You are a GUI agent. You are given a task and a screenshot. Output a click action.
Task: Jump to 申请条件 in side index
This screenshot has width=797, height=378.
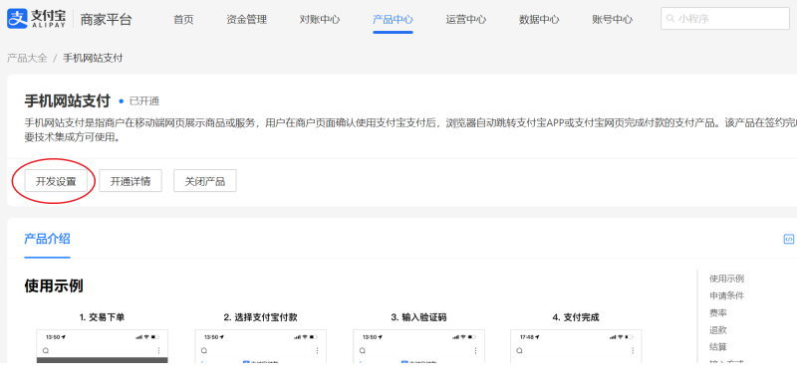[x=727, y=295]
